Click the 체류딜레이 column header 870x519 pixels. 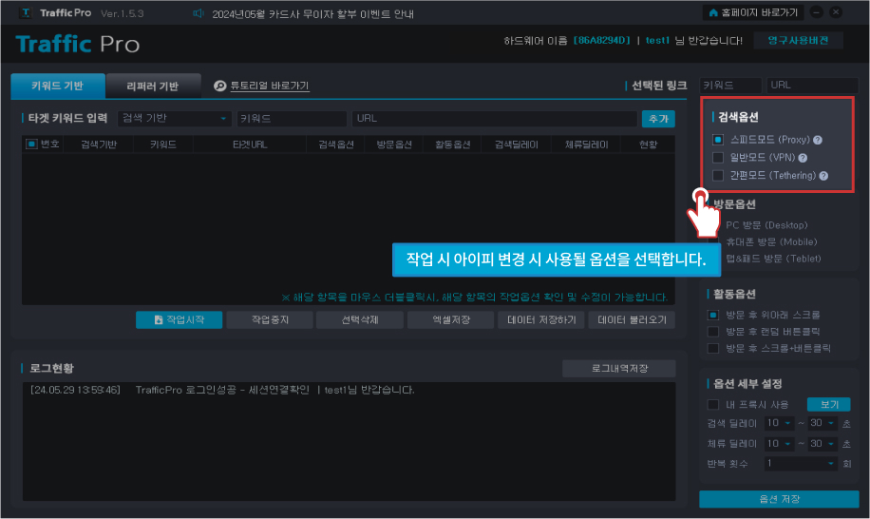tap(586, 144)
